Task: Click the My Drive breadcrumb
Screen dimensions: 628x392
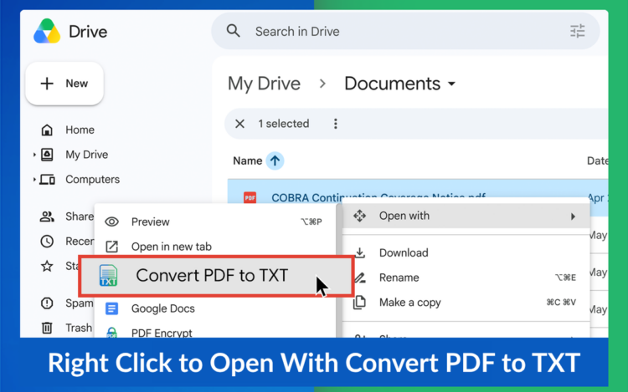Action: click(264, 84)
